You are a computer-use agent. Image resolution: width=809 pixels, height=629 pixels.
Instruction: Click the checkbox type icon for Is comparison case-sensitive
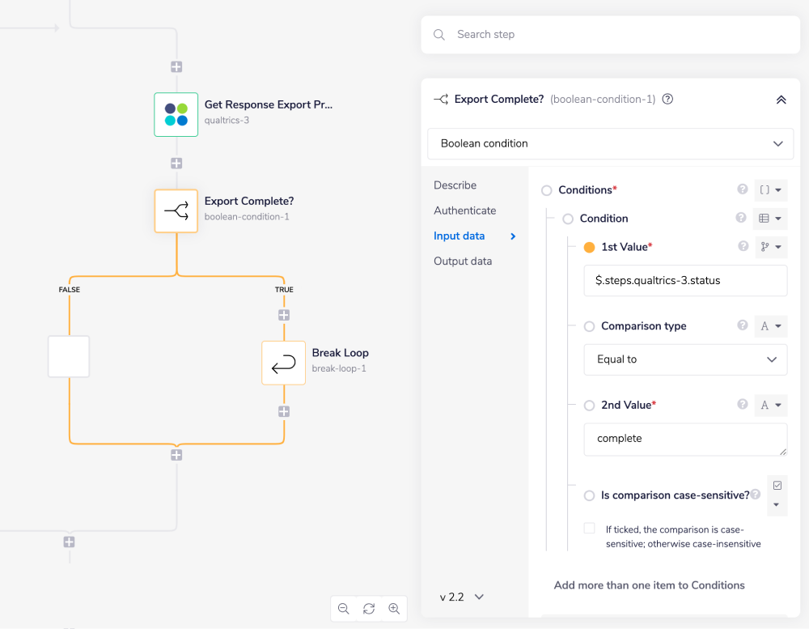point(777,484)
